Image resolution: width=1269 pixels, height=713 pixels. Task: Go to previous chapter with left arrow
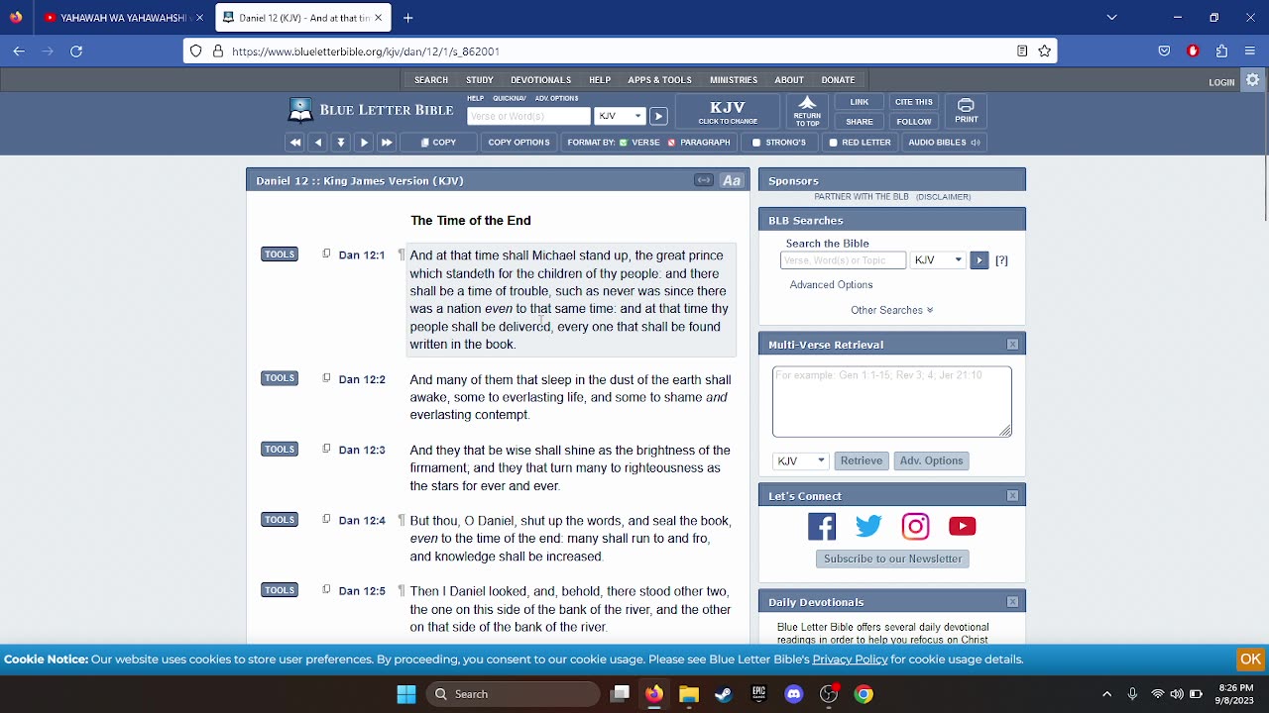317,143
